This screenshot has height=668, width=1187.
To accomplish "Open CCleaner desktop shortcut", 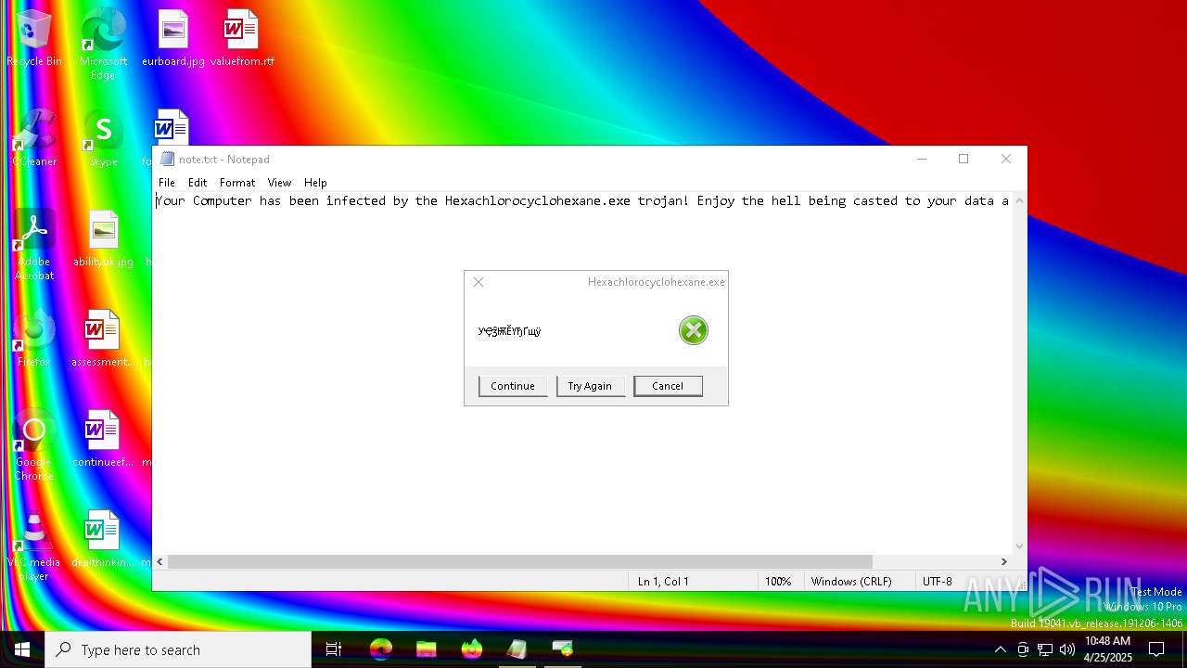I will [34, 139].
